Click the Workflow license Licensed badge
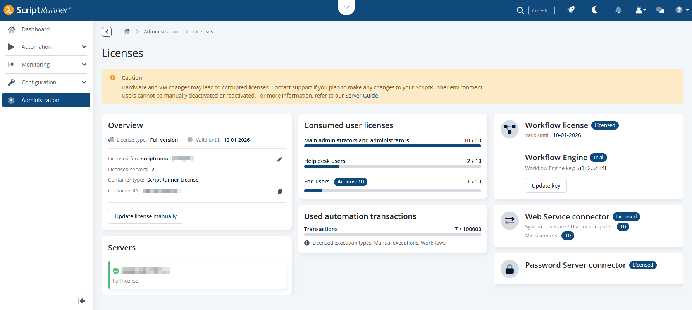Image resolution: width=692 pixels, height=310 pixels. [605, 125]
